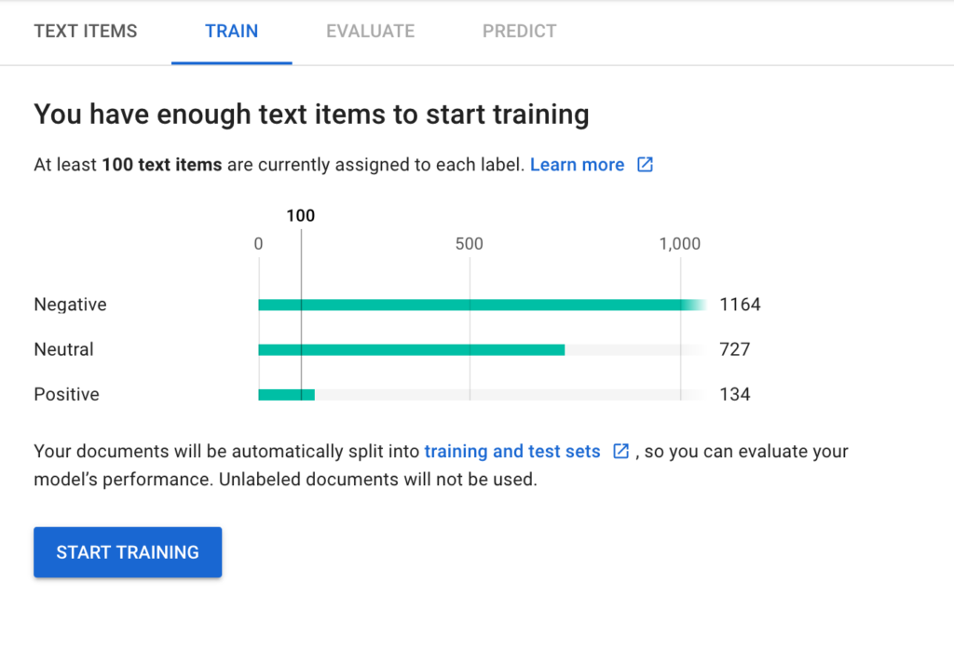Select the Neutral label text
This screenshot has height=652, width=954.
point(64,349)
